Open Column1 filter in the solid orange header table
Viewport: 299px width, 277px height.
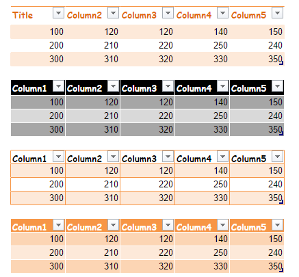click(x=58, y=225)
